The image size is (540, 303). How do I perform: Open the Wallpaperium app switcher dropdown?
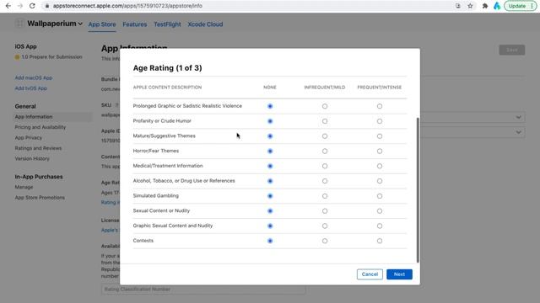tap(55, 24)
